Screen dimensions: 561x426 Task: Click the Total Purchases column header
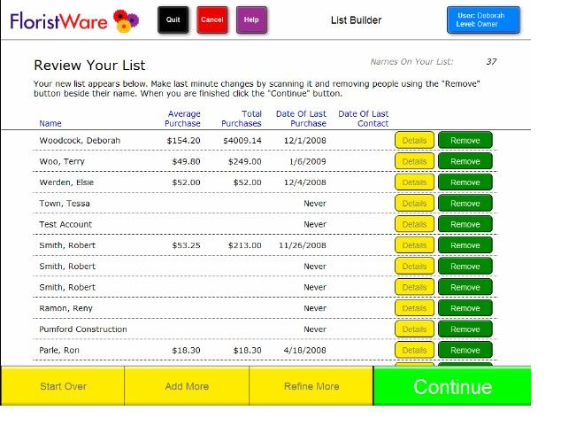pyautogui.click(x=242, y=119)
